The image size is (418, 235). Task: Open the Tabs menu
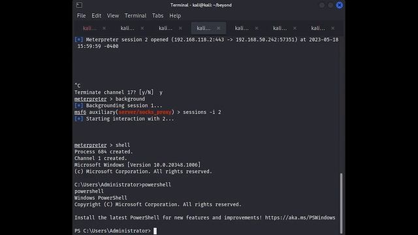point(157,16)
